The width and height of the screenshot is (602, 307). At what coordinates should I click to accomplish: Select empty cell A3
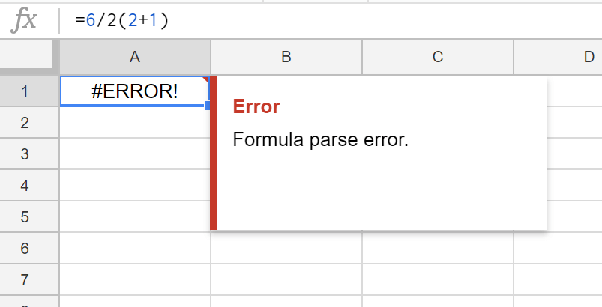pos(134,154)
